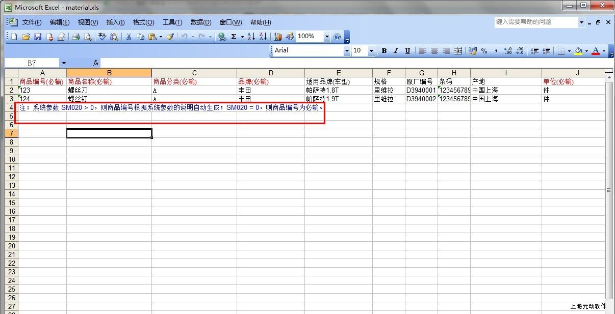Open the font size dropdown
Image resolution: width=615 pixels, height=314 pixels.
coord(371,51)
